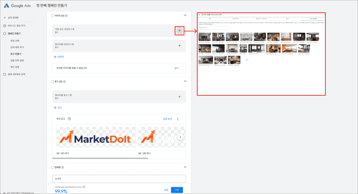Open help for 추천 로고
The image size is (358, 194).
pos(69,119)
